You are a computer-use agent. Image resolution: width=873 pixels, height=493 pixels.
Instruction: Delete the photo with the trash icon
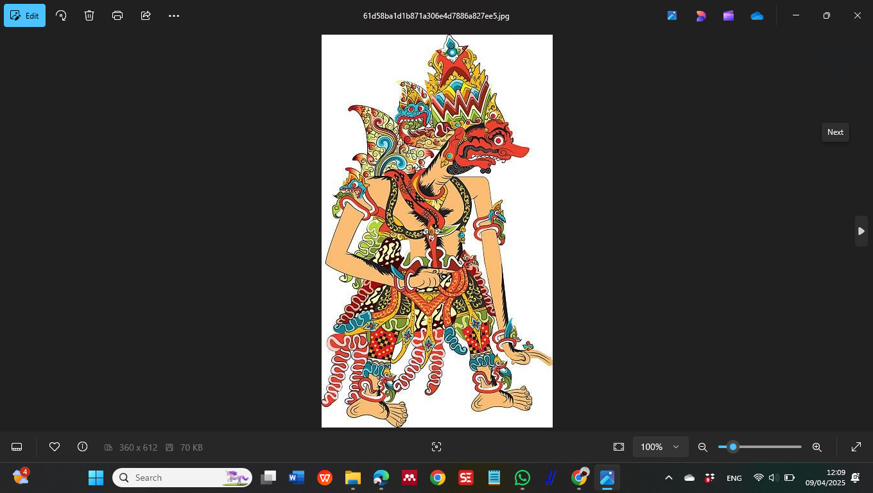pos(89,15)
